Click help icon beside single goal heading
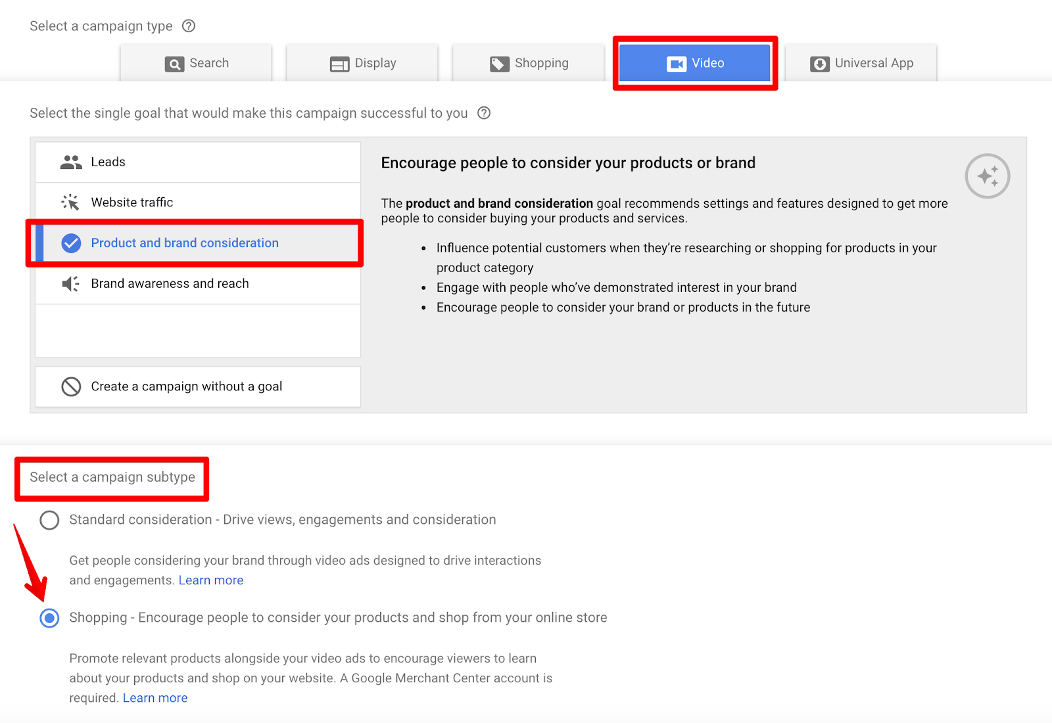 [x=484, y=113]
